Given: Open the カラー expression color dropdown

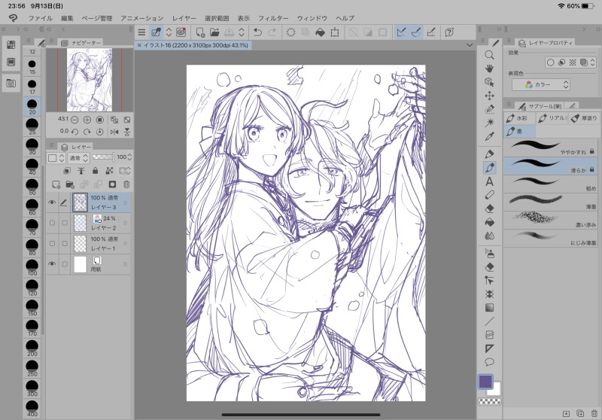Looking at the screenshot, I should click(541, 85).
